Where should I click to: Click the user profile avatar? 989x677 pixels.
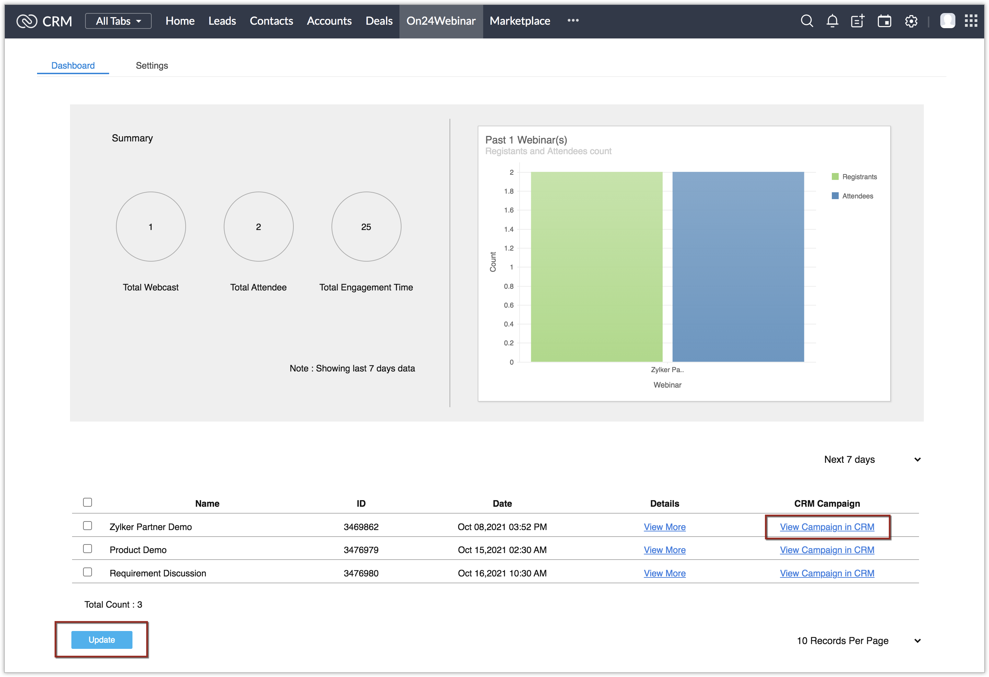[x=947, y=21]
